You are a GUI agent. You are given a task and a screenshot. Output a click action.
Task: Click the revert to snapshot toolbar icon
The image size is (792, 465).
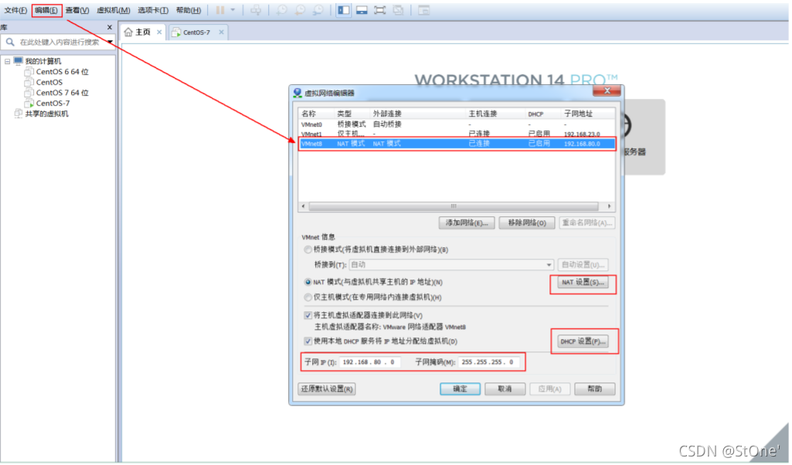[300, 10]
